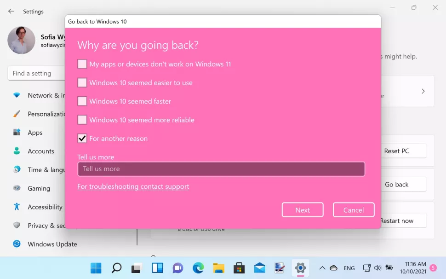The height and width of the screenshot is (279, 446).
Task: Enable 'Windows 10 seemed more reliable' option
Action: pos(82,120)
